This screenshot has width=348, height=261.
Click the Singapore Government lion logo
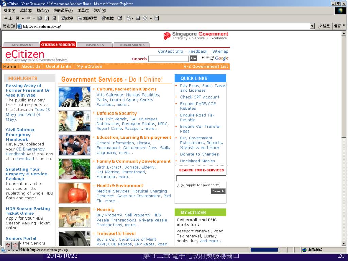pyautogui.click(x=167, y=36)
